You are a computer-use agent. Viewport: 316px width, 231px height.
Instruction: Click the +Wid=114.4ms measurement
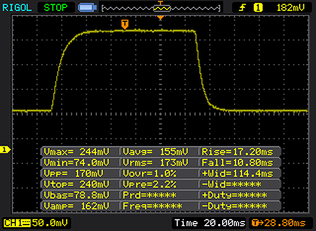238,174
